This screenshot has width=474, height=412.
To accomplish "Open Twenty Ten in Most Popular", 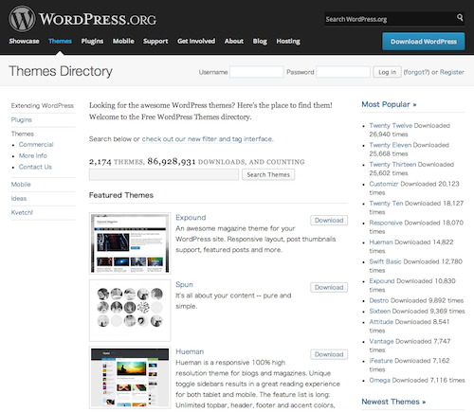I will [386, 203].
